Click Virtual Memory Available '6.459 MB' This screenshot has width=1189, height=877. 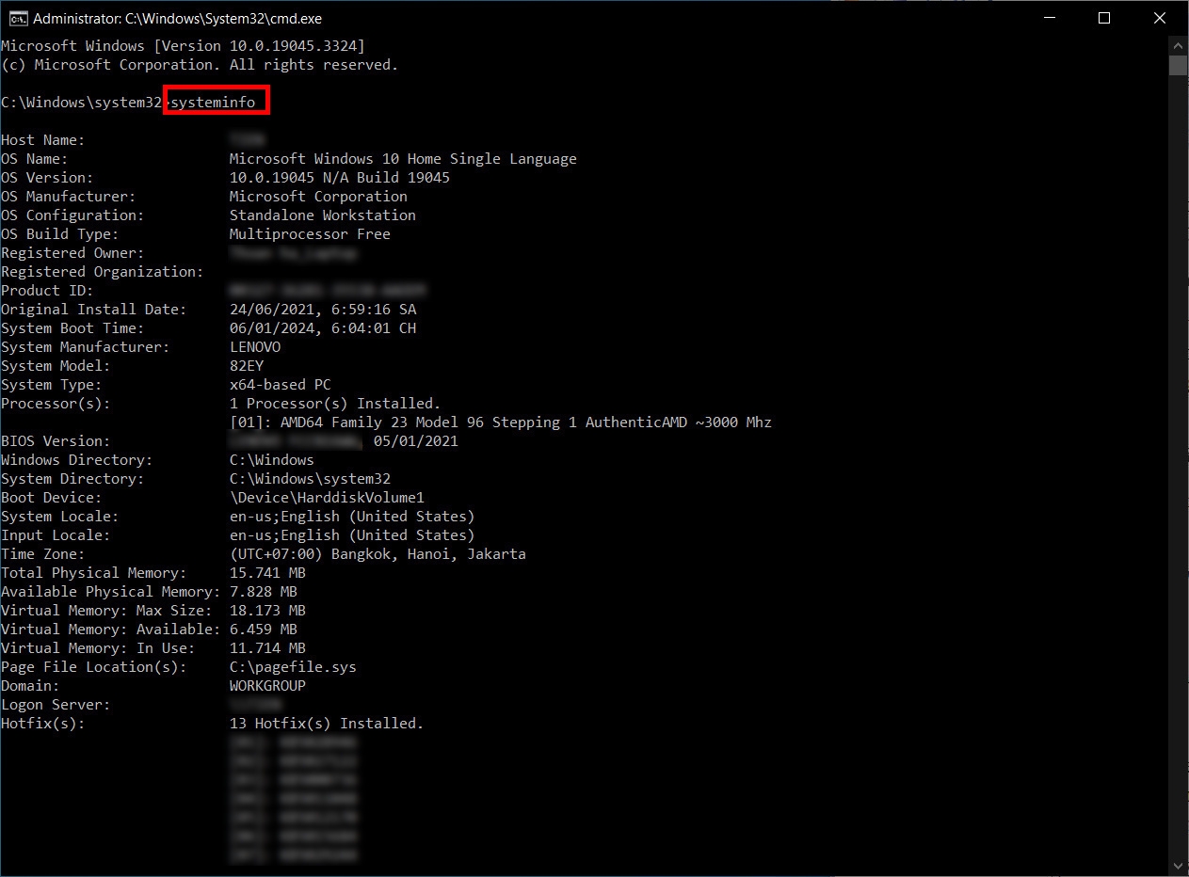(x=264, y=630)
